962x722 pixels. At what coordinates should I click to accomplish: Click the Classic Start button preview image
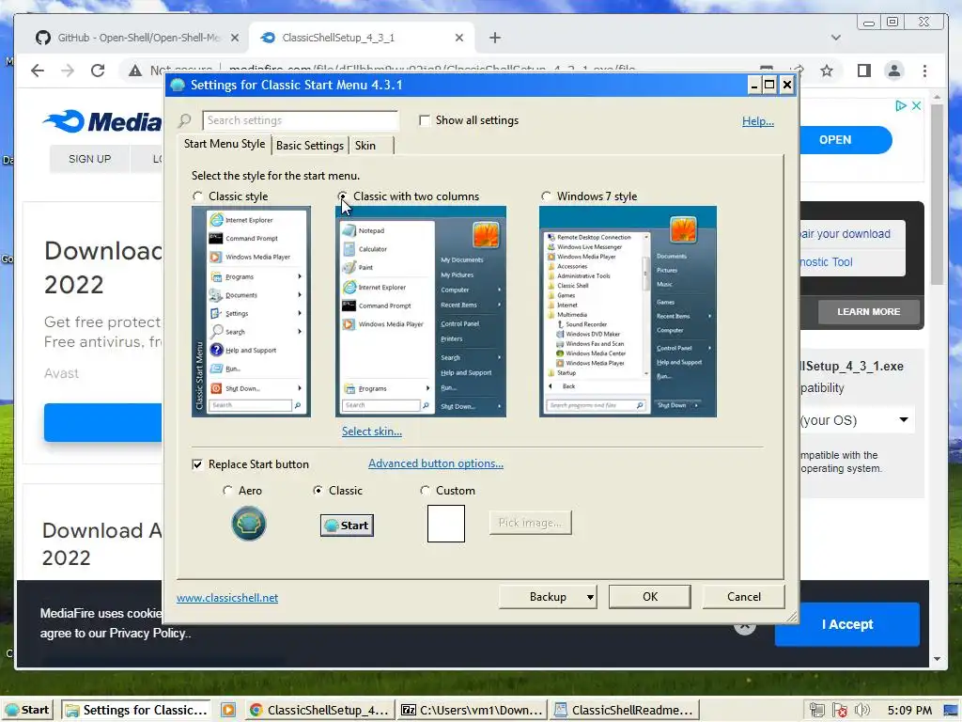point(347,526)
